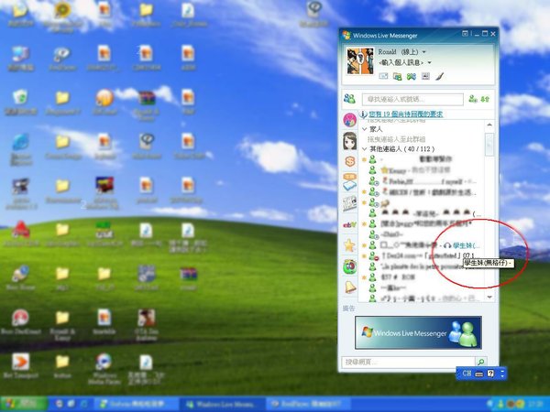Open the bell alerts tab in Messenger sidebar
550x412 pixels.
click(350, 287)
